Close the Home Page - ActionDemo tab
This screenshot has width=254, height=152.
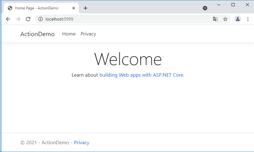74,8
